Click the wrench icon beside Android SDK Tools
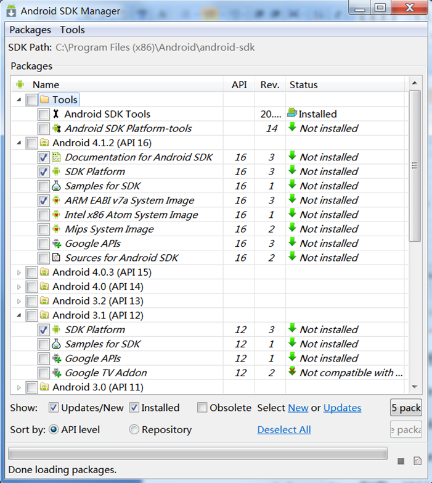 click(55, 114)
